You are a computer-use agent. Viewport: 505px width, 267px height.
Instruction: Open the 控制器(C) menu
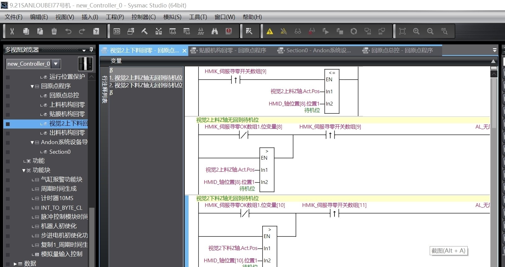(x=144, y=17)
